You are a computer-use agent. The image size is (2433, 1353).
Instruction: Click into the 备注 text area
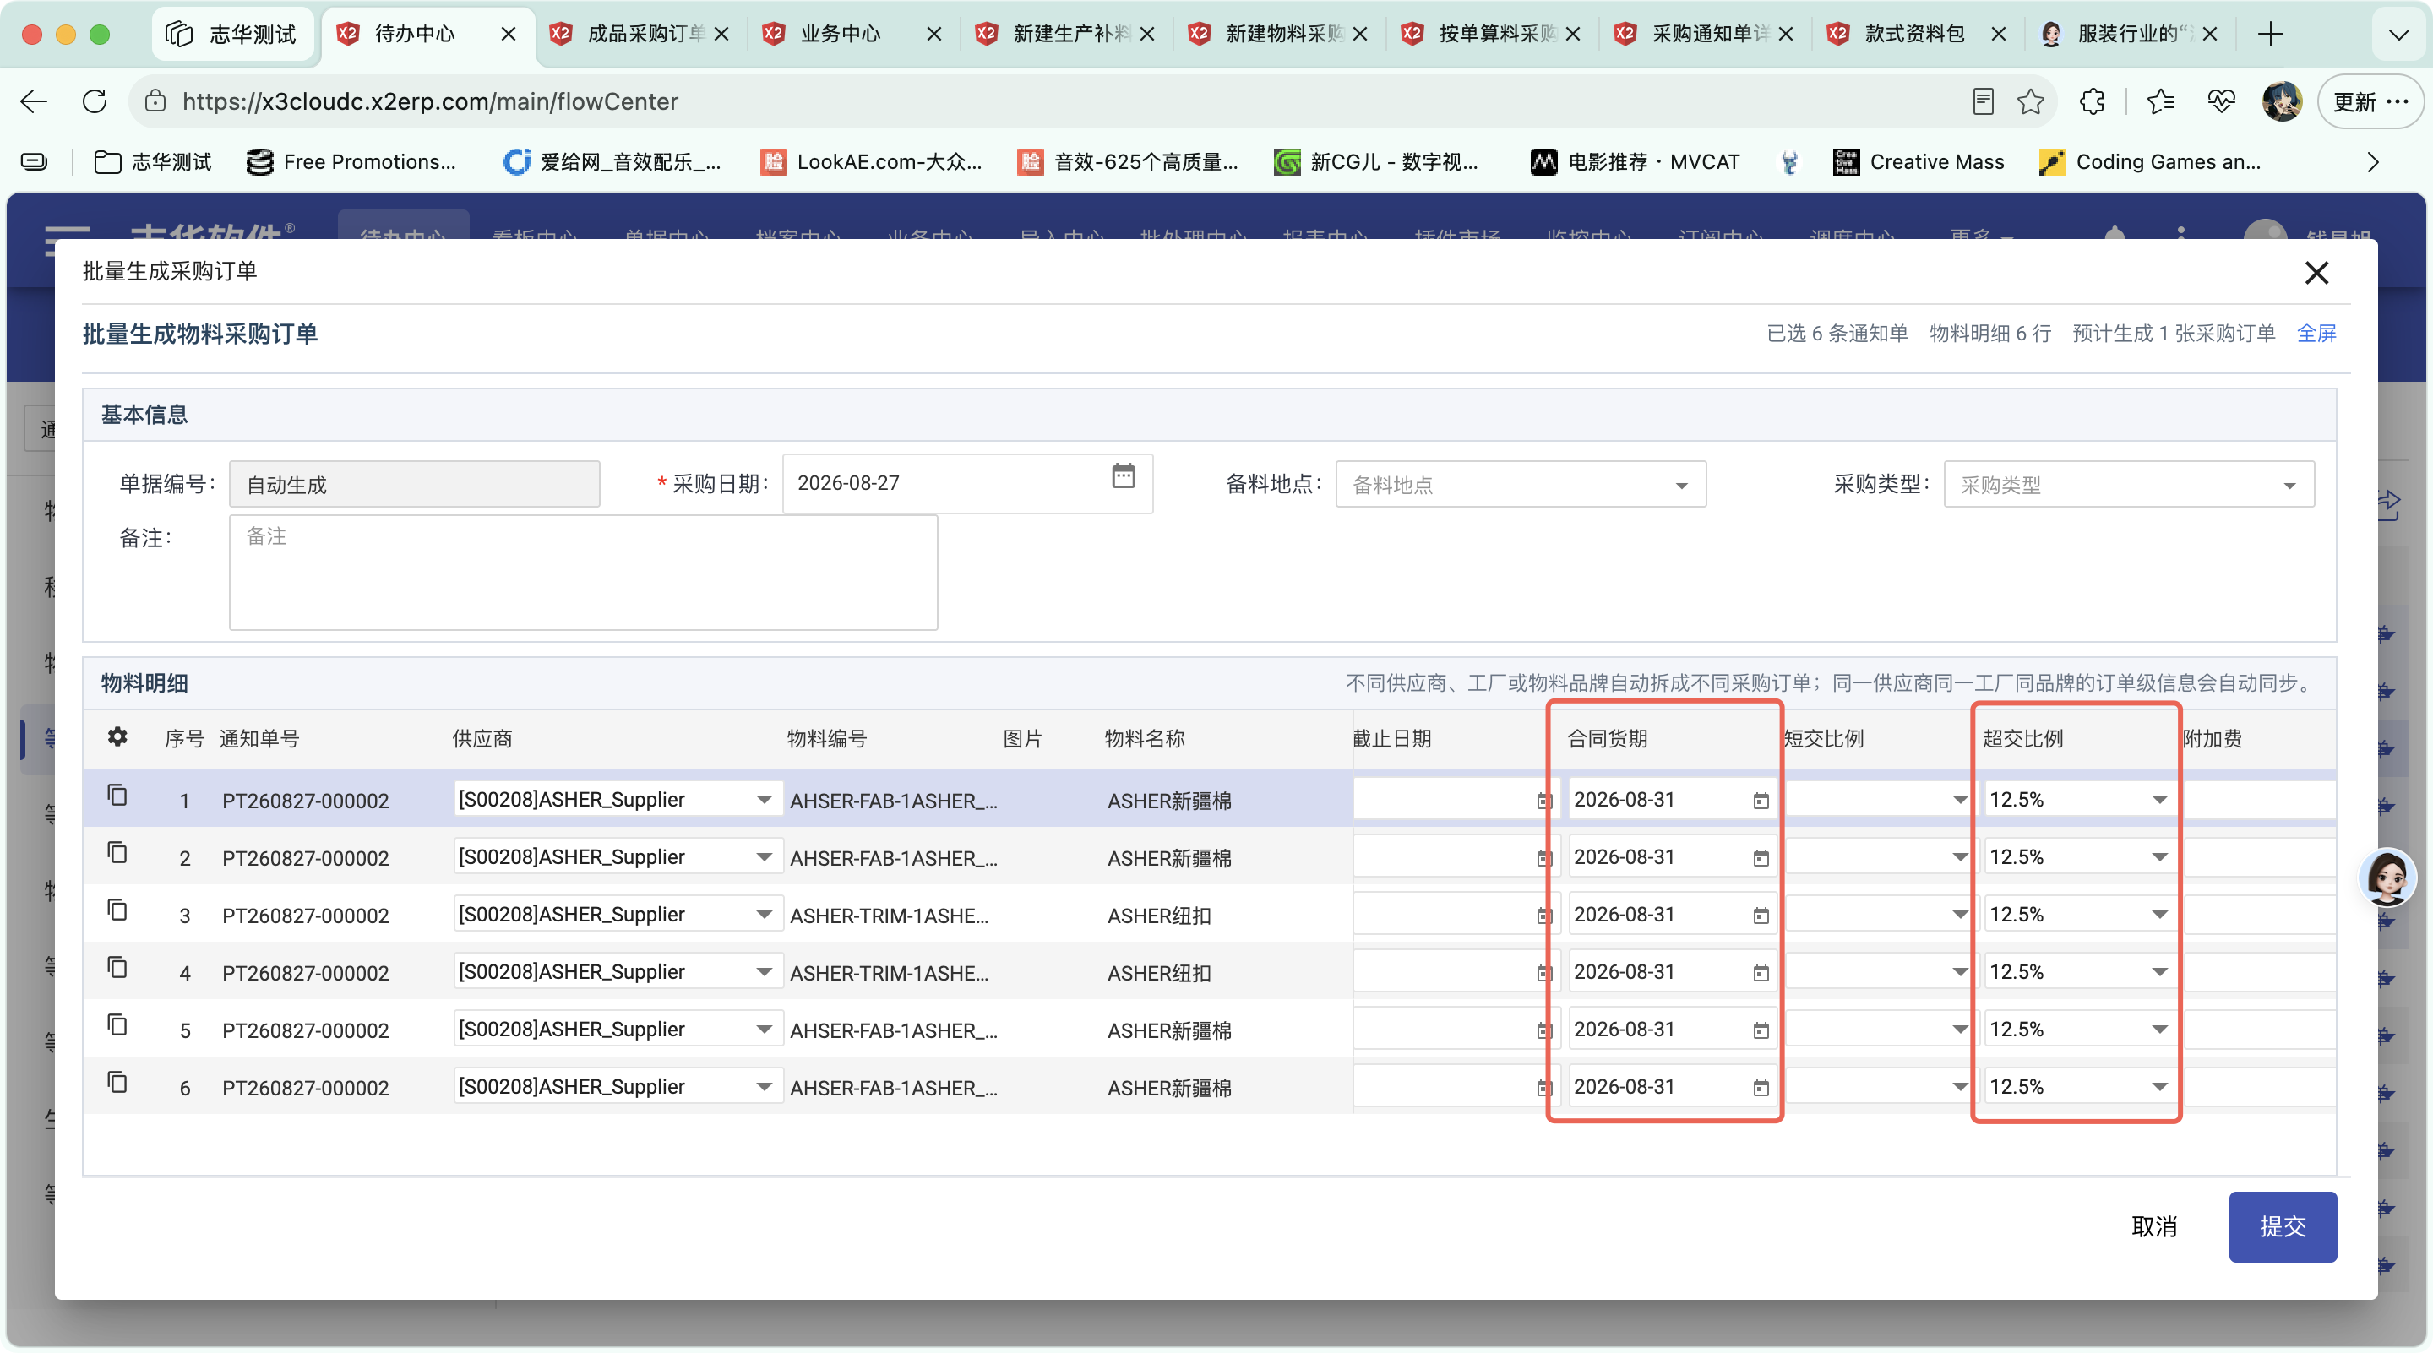coord(583,572)
